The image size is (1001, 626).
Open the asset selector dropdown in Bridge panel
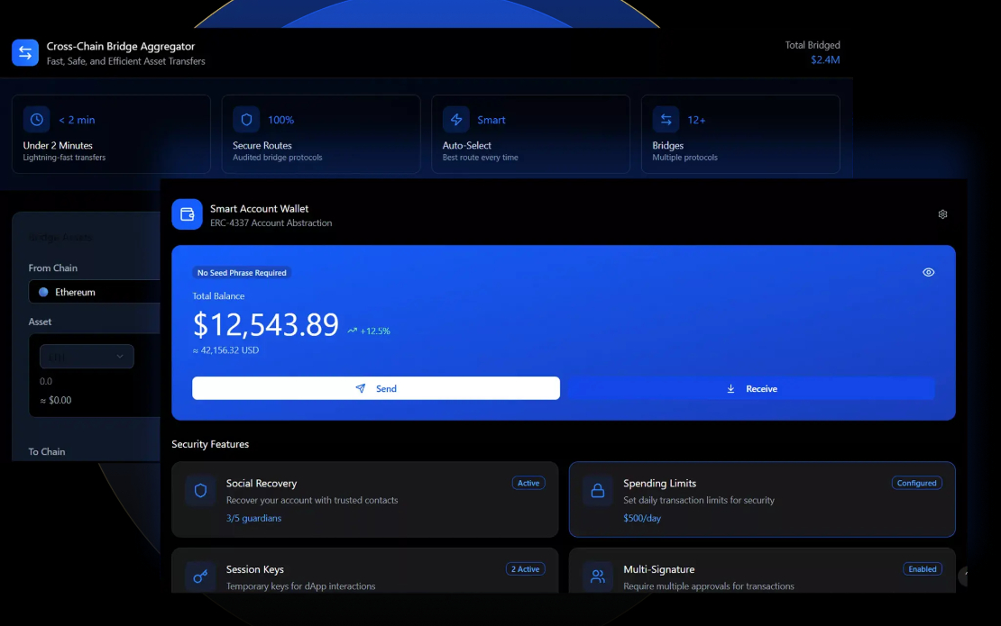point(87,357)
